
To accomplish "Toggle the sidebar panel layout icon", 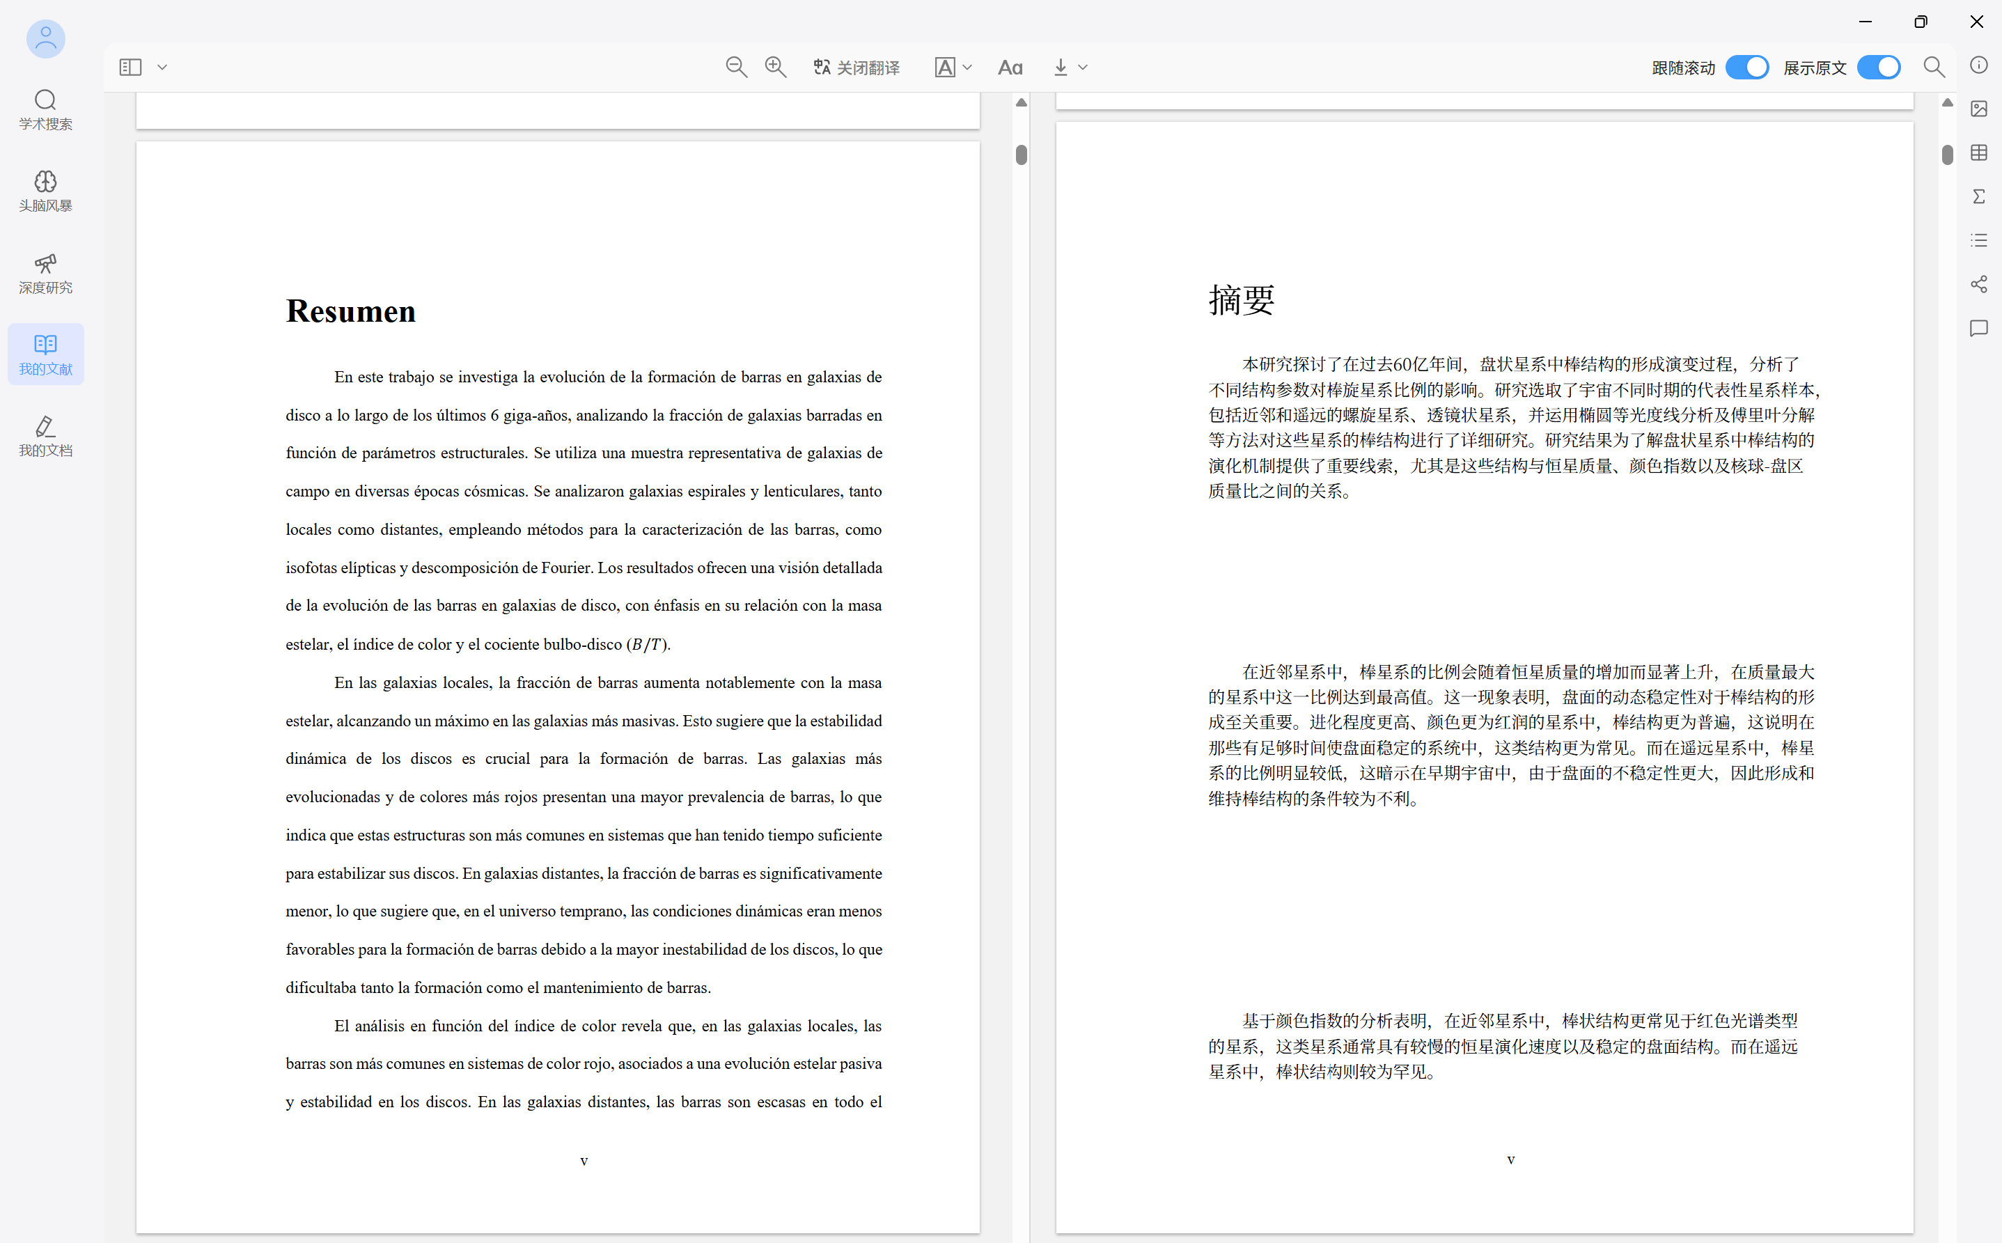I will tap(131, 68).
